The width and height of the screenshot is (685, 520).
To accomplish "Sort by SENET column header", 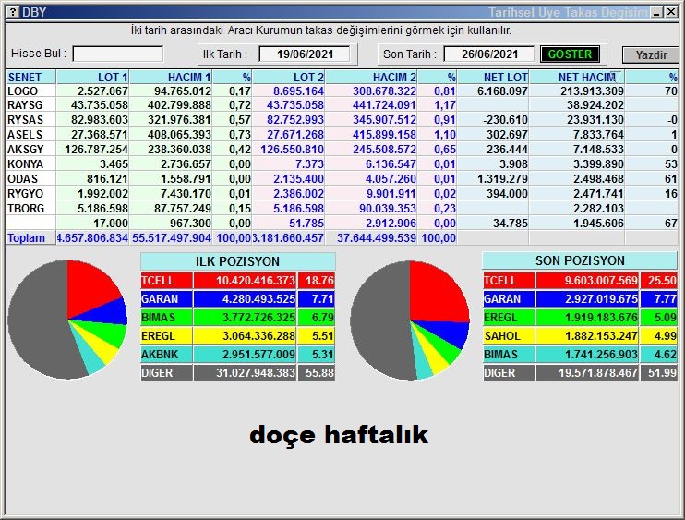I will pyautogui.click(x=30, y=77).
